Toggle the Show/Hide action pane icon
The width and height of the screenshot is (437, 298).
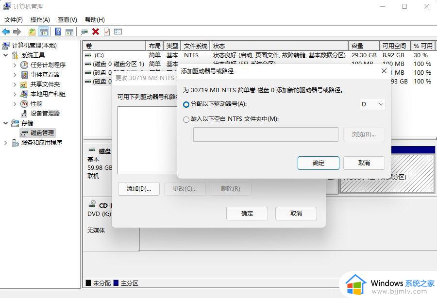[69, 32]
